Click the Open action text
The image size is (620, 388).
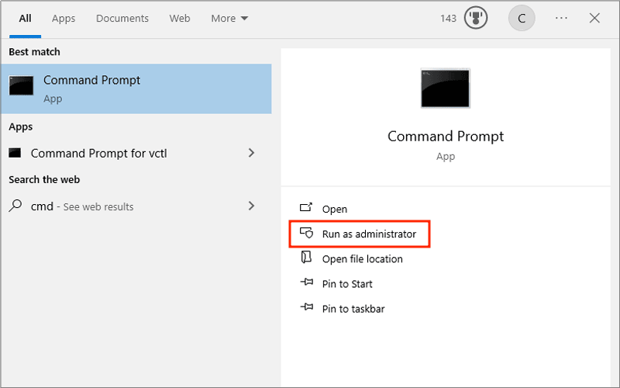click(x=335, y=209)
